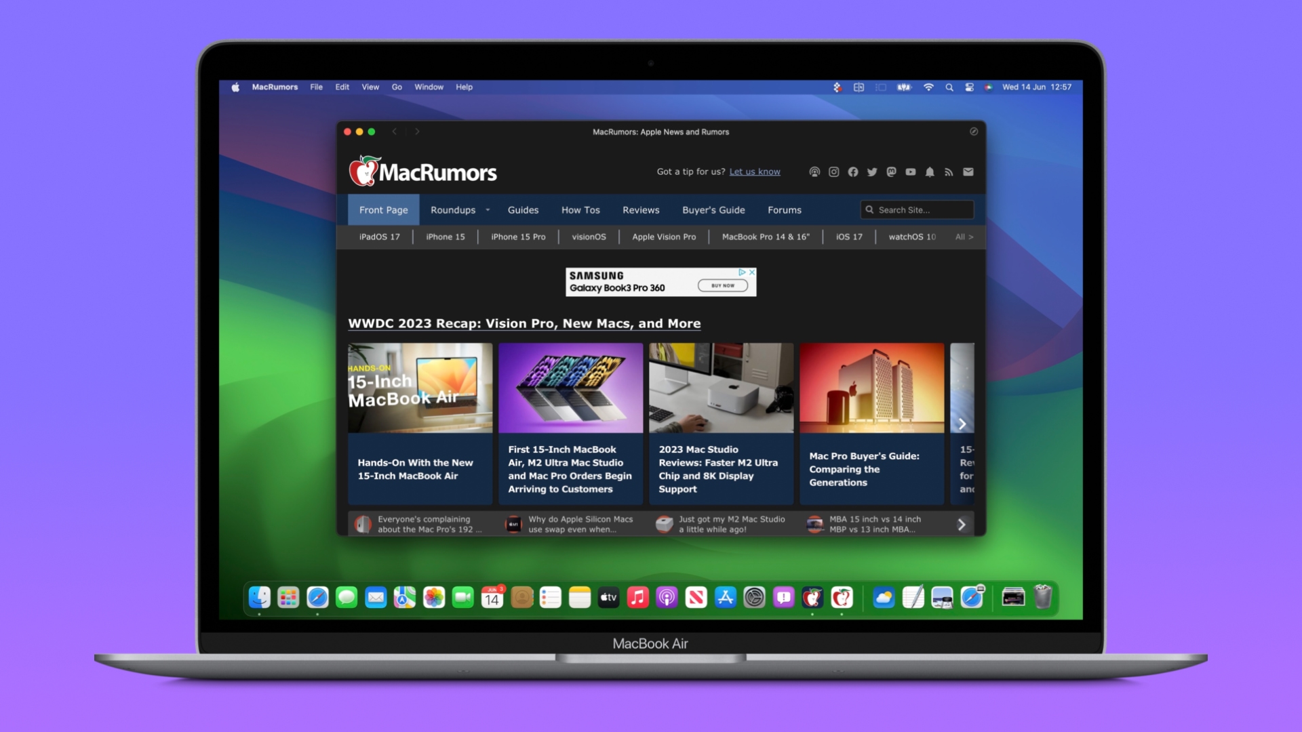This screenshot has width=1302, height=732.
Task: Open Mail app from dock
Action: tap(376, 597)
